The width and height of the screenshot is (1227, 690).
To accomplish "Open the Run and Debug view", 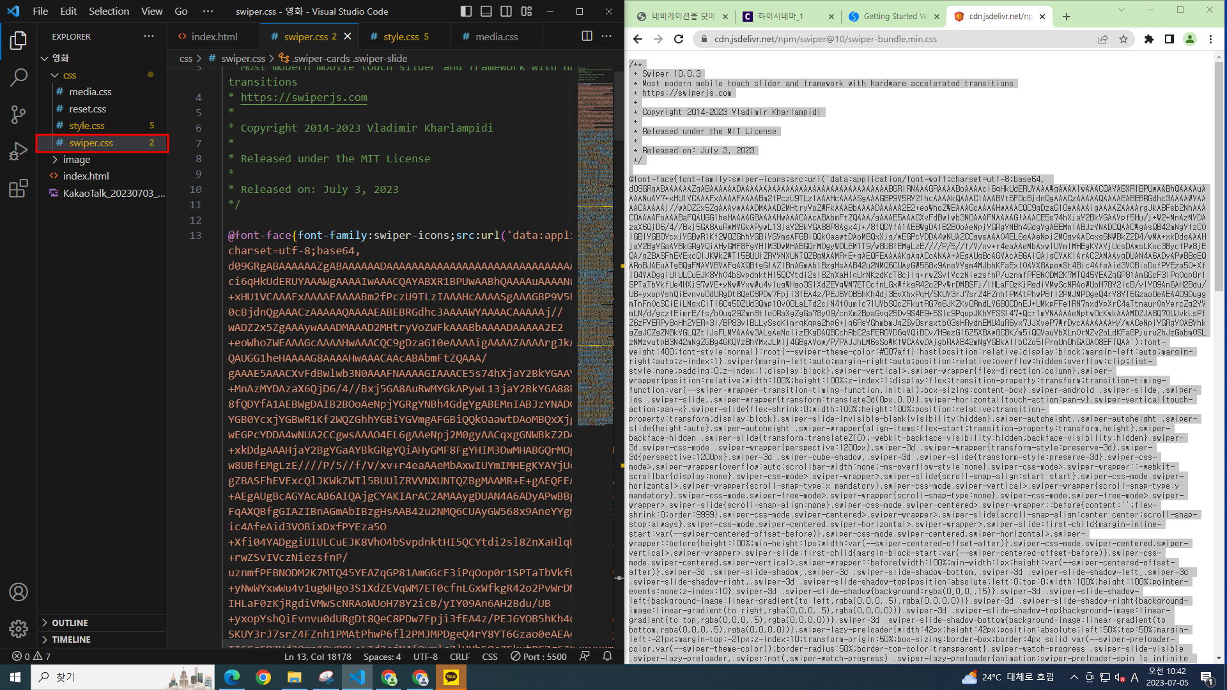I will click(19, 151).
